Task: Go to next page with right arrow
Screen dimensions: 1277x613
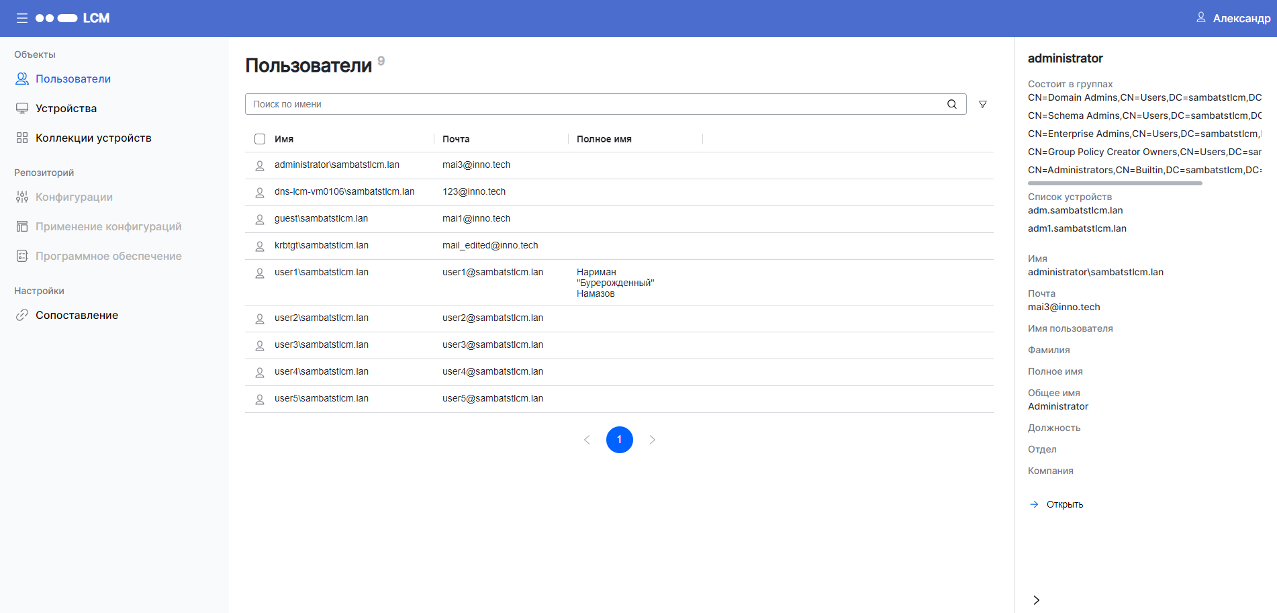Action: [x=652, y=439]
